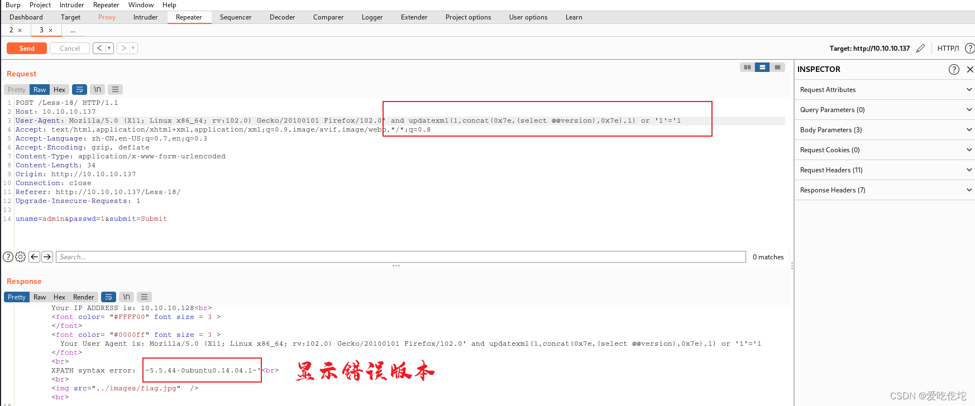The height and width of the screenshot is (406, 975).
Task: Open the Intruder menu in menu bar
Action: point(72,5)
